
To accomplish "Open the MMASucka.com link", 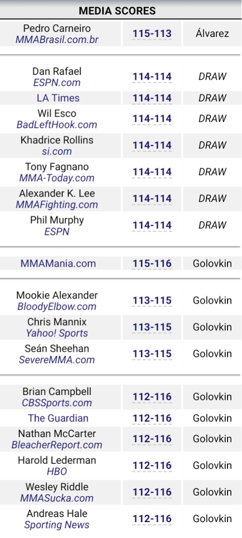I will tap(57, 498).
